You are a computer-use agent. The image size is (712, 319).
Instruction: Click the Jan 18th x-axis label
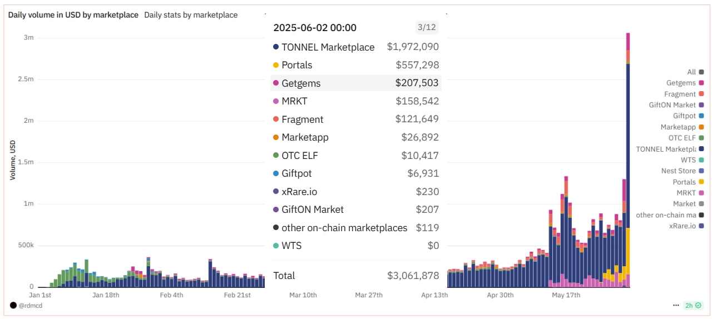tap(106, 295)
